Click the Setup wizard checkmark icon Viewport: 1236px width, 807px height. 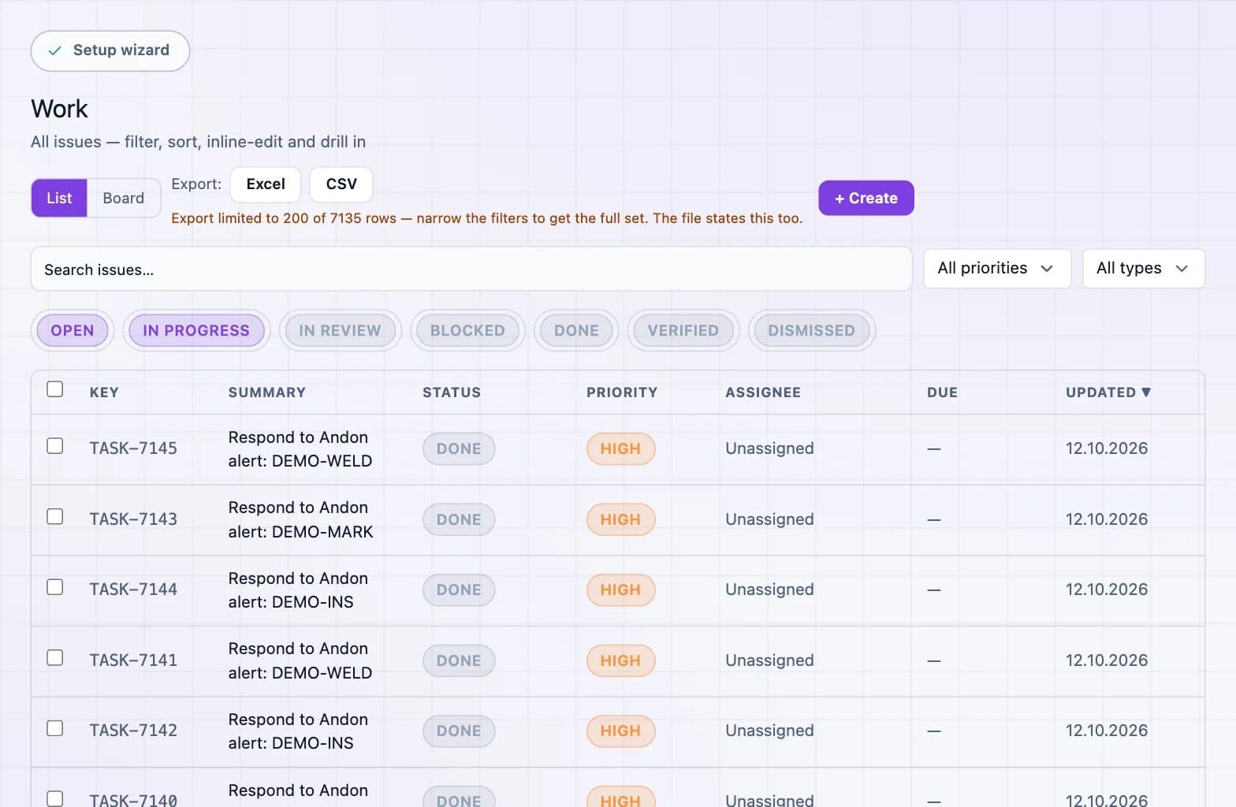coord(54,50)
